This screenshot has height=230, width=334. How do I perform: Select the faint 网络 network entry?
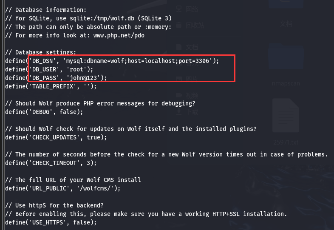[x=187, y=9]
